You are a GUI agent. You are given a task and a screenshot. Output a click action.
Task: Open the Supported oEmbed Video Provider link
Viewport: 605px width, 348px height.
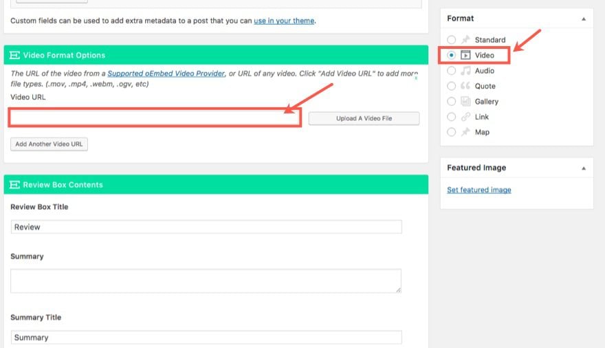pyautogui.click(x=166, y=74)
